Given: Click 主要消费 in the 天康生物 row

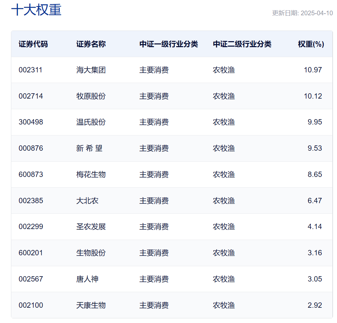Looking at the screenshot, I should [154, 305].
